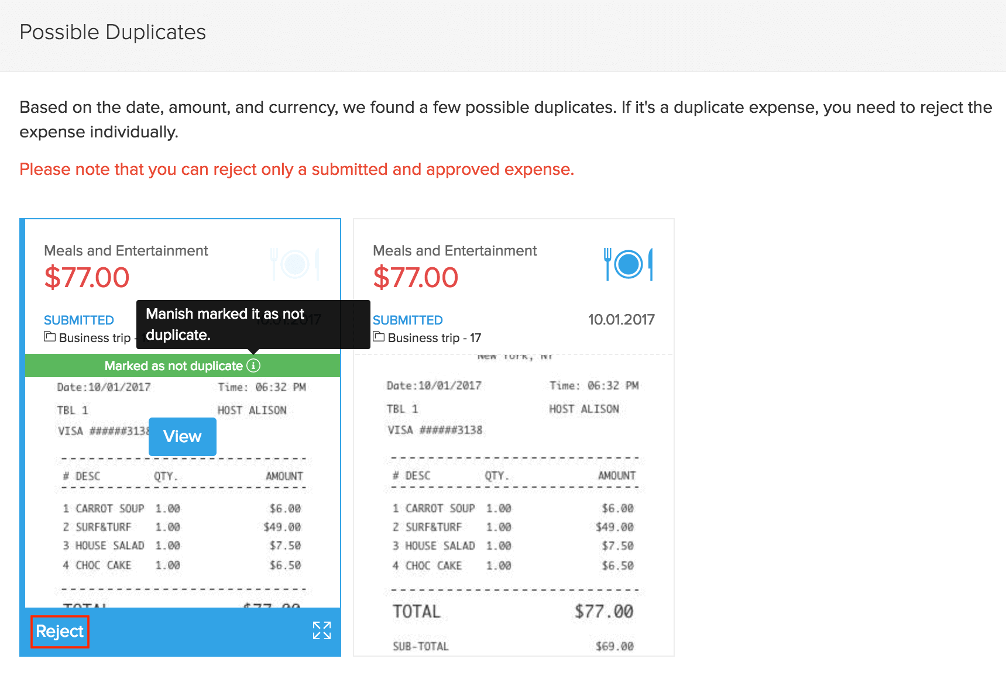Open the Business trip - 17 report link
Image resolution: width=1006 pixels, height=676 pixels.
(x=434, y=338)
